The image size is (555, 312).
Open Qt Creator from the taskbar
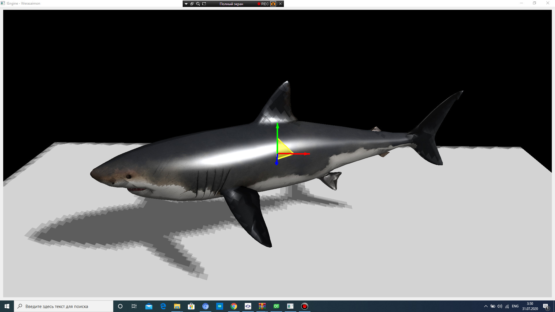click(276, 306)
